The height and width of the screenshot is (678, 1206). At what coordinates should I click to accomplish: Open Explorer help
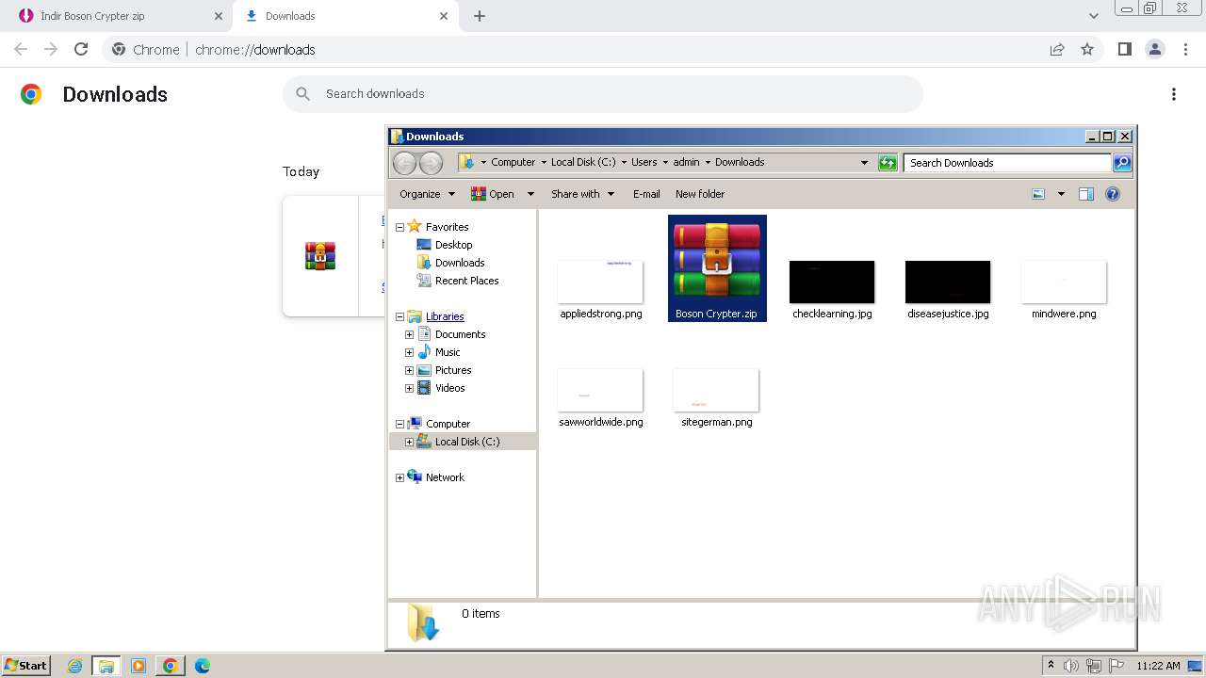click(1113, 194)
